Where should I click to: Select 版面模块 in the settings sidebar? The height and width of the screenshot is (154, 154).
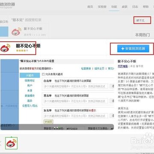click(30, 95)
